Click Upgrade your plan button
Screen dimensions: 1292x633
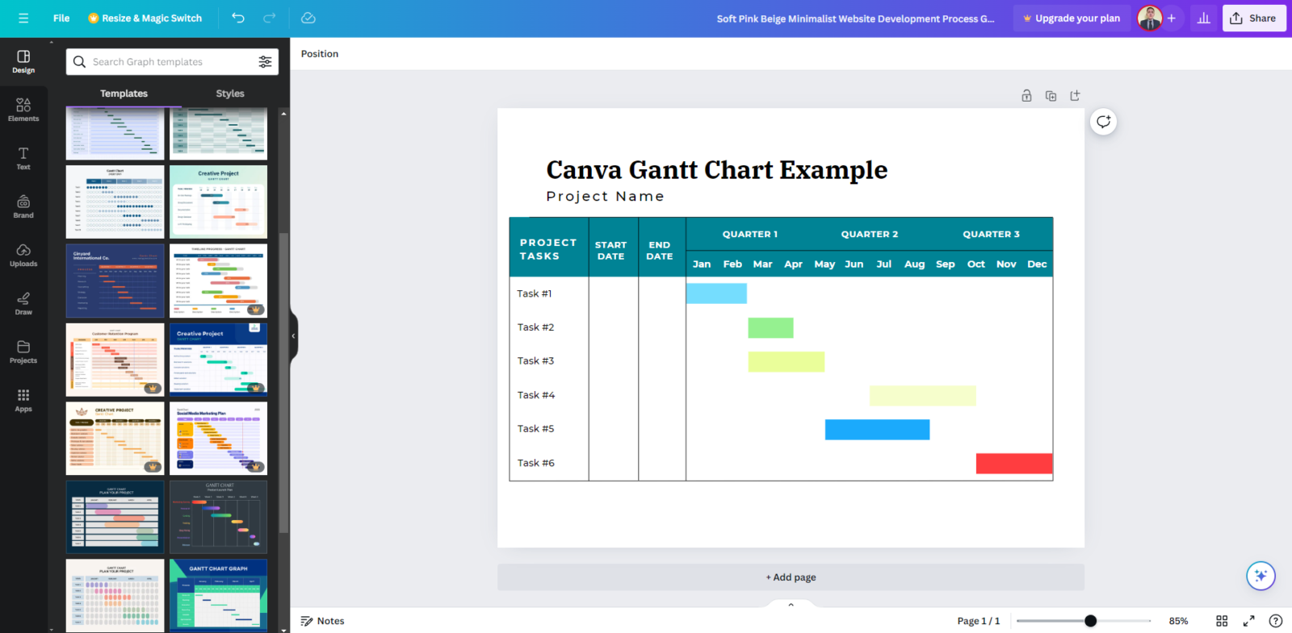click(x=1072, y=18)
